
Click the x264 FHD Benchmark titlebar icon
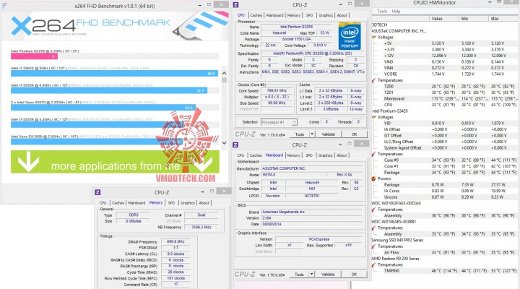[x=4, y=6]
